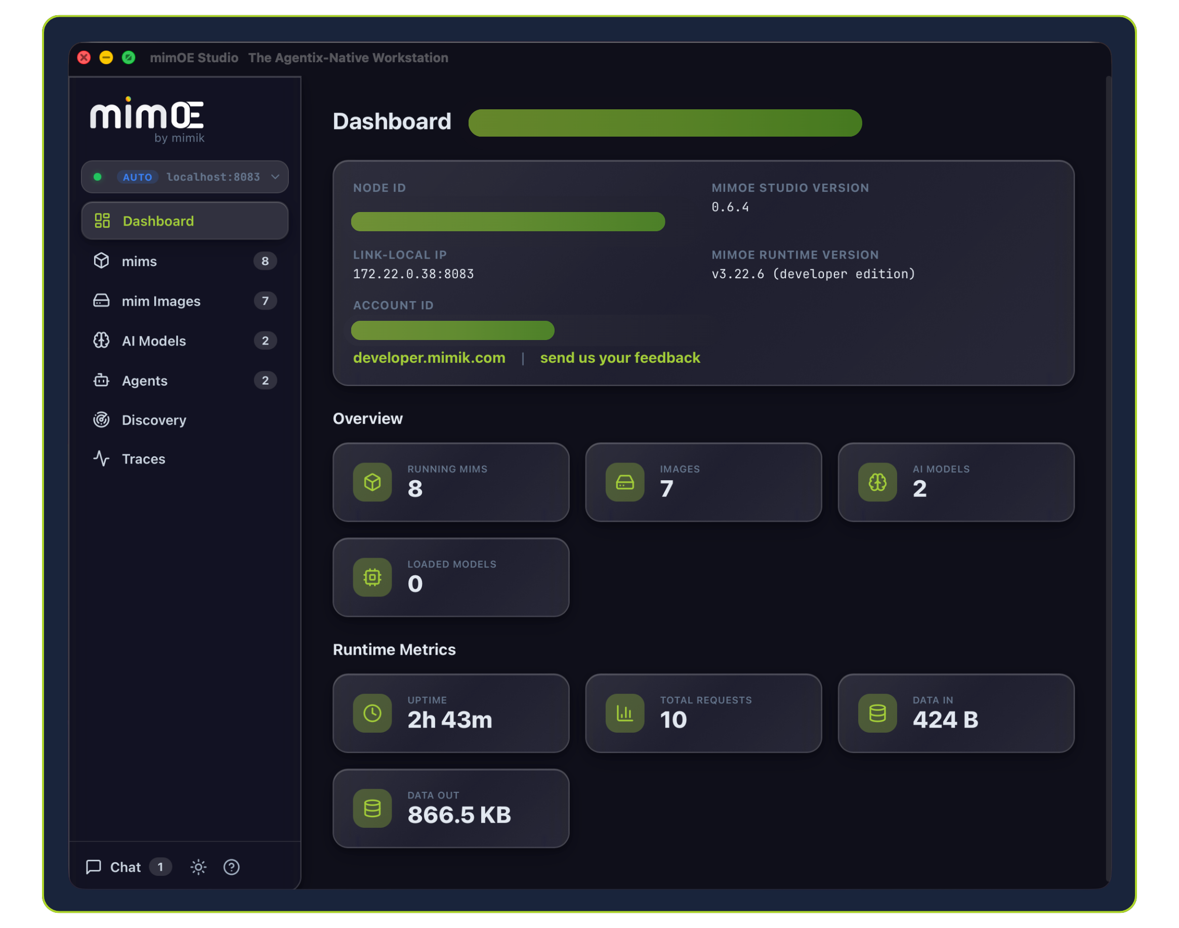The image size is (1179, 928).
Task: Click the Uptime clock icon
Action: [372, 713]
